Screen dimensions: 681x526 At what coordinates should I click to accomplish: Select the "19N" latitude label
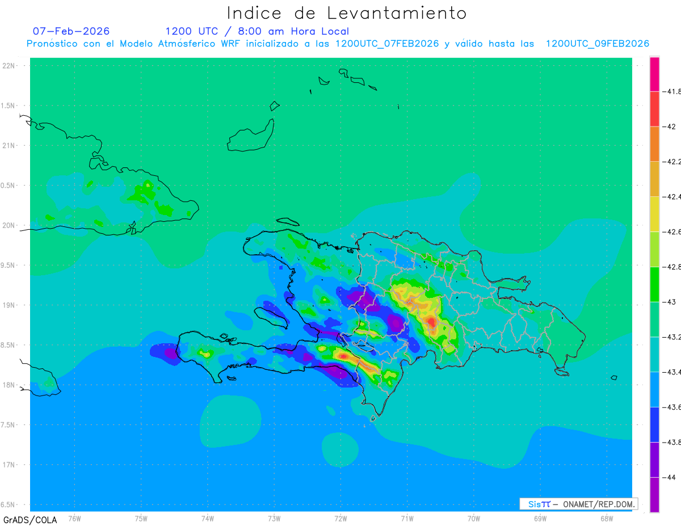10,305
